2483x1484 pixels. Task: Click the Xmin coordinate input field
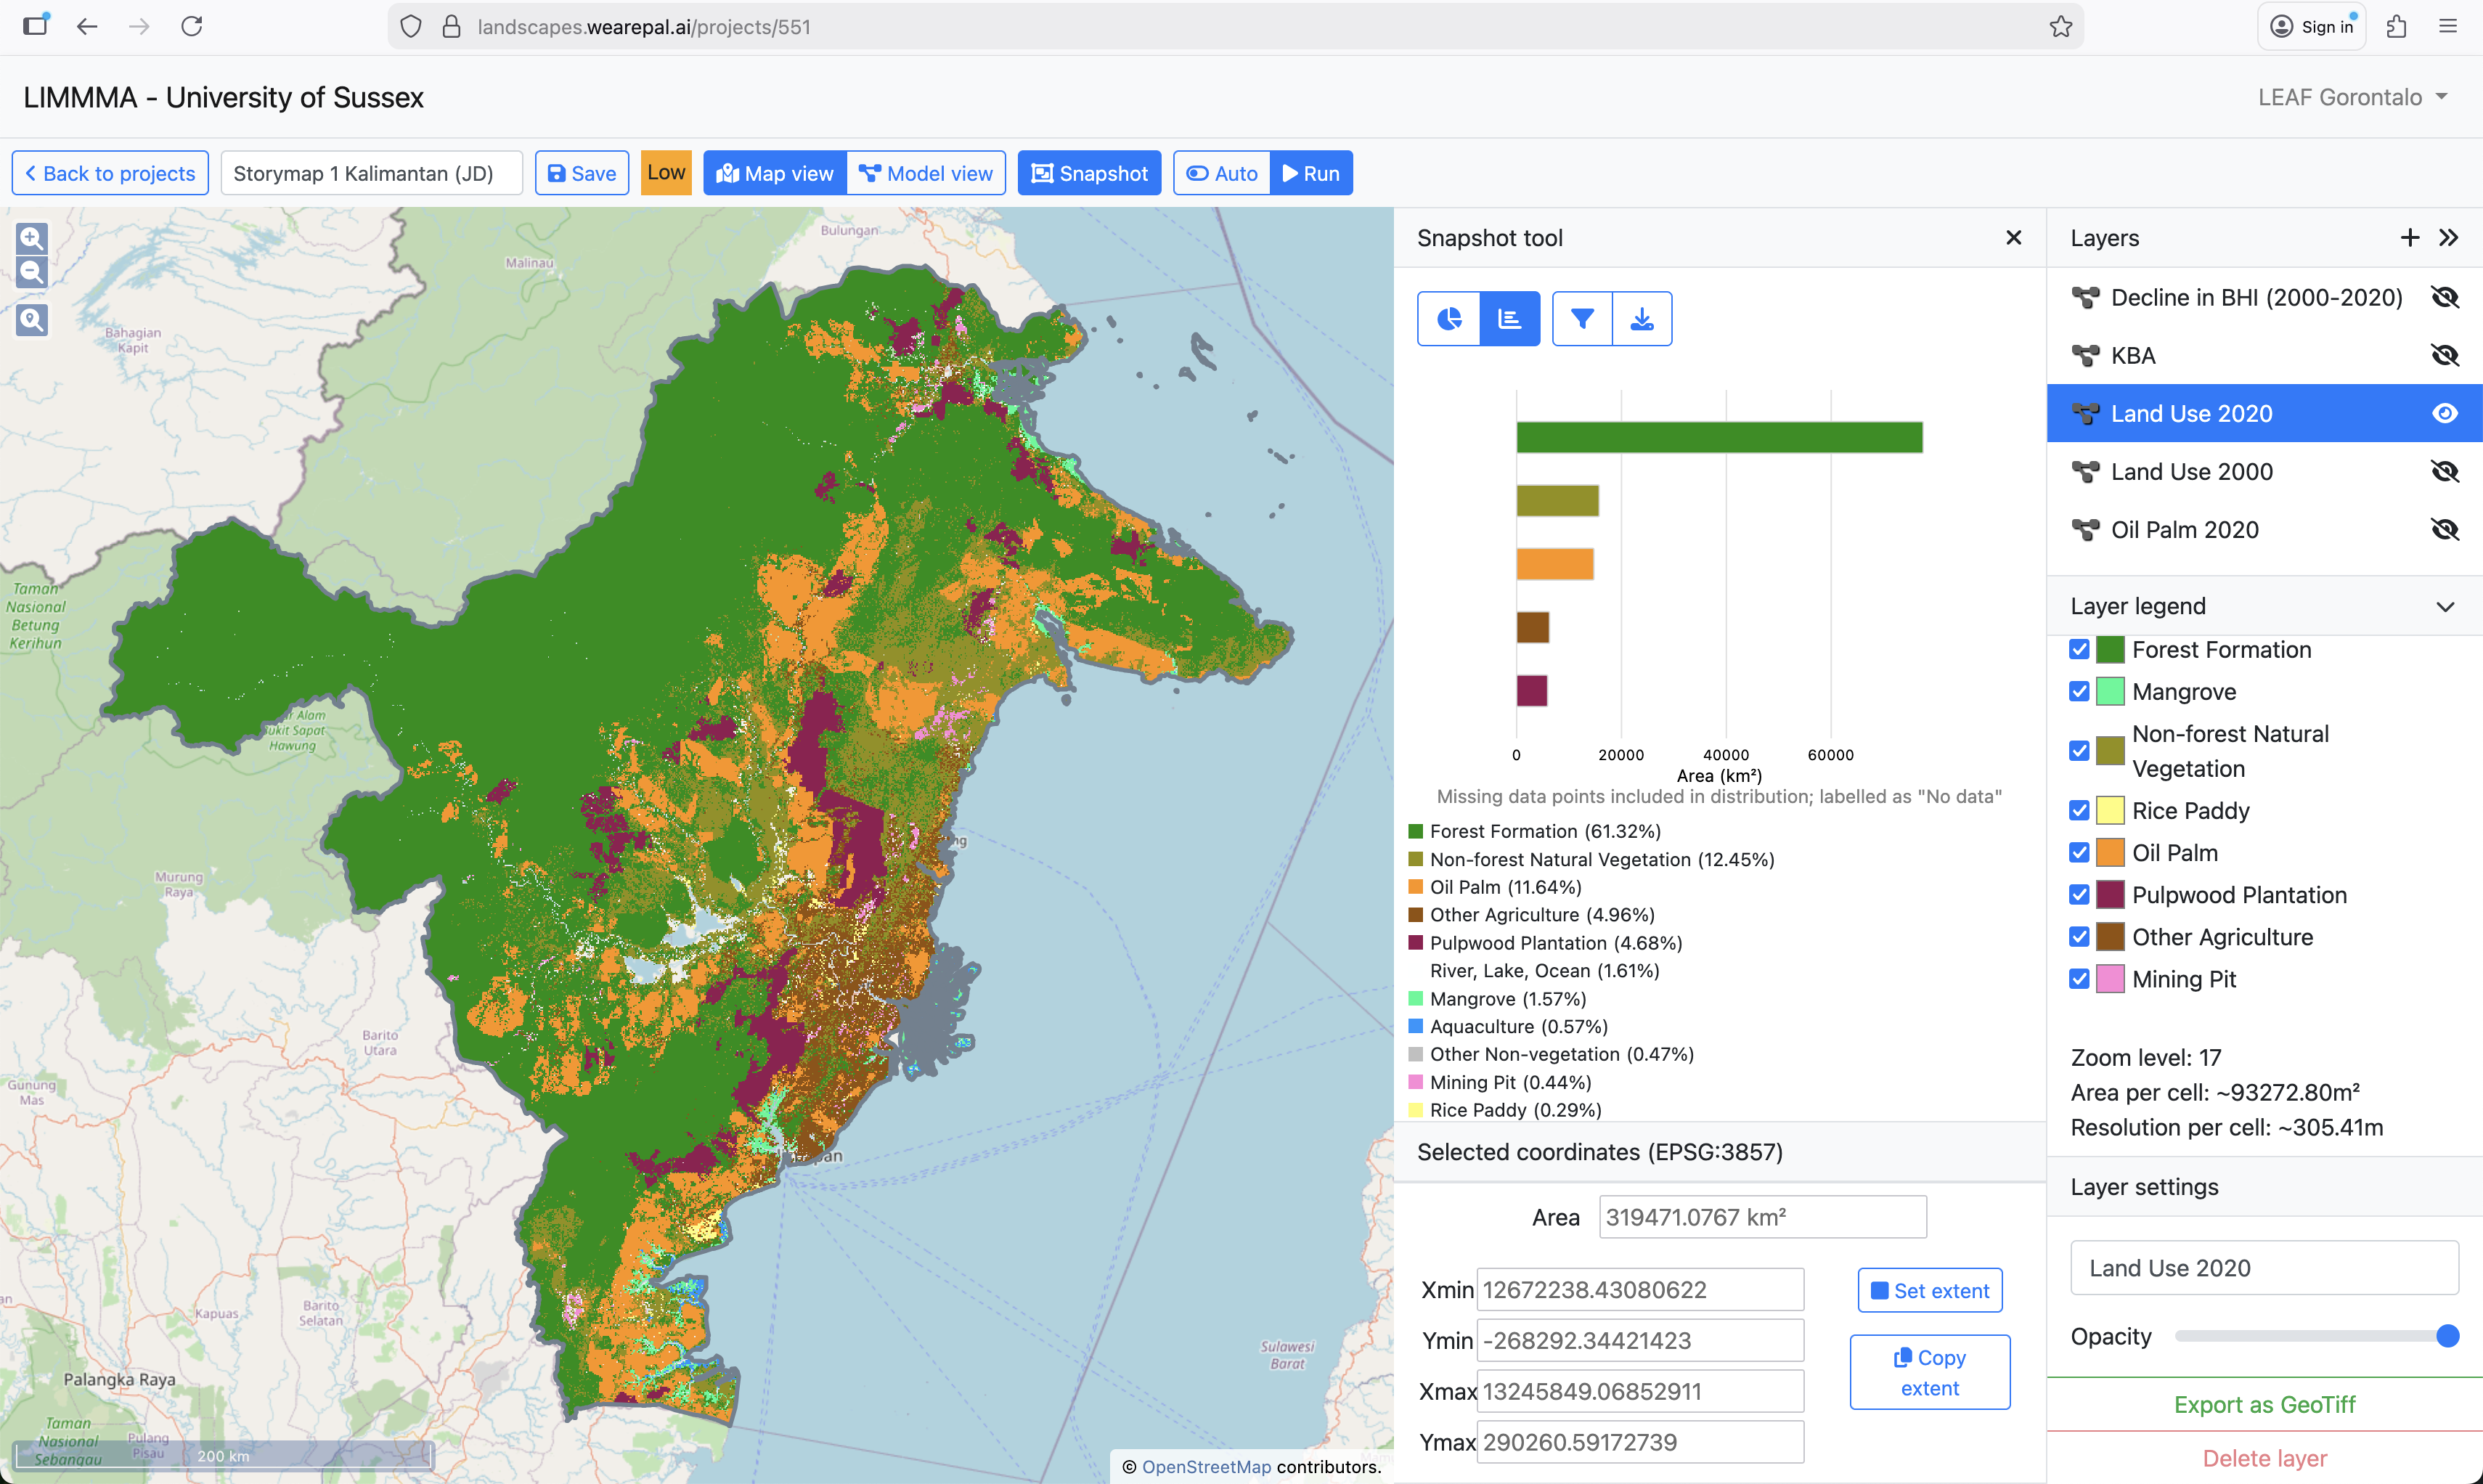pos(1640,1290)
